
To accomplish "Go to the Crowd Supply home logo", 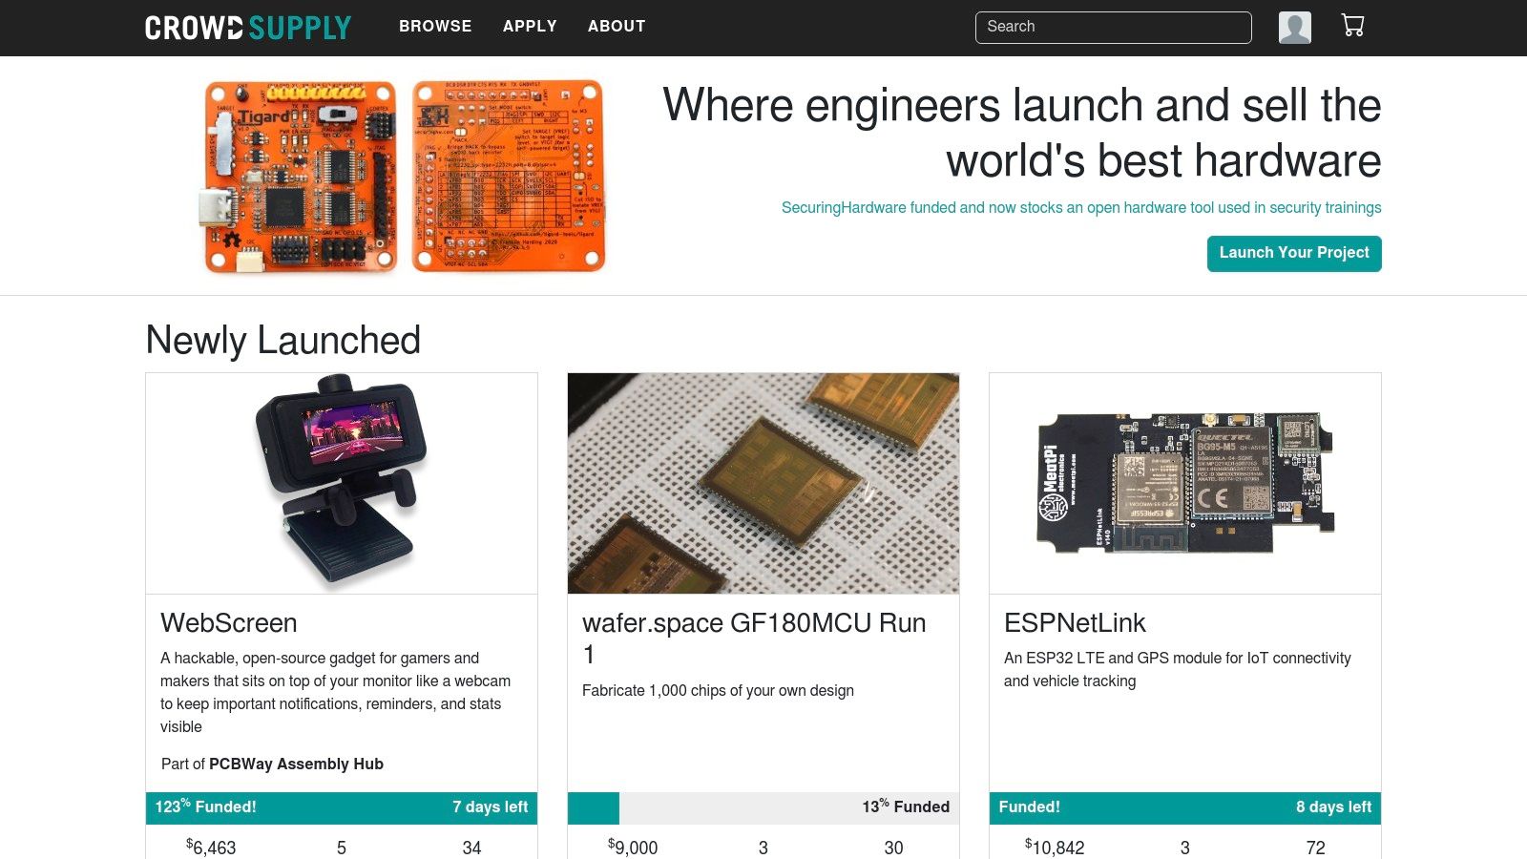I will pos(248,28).
